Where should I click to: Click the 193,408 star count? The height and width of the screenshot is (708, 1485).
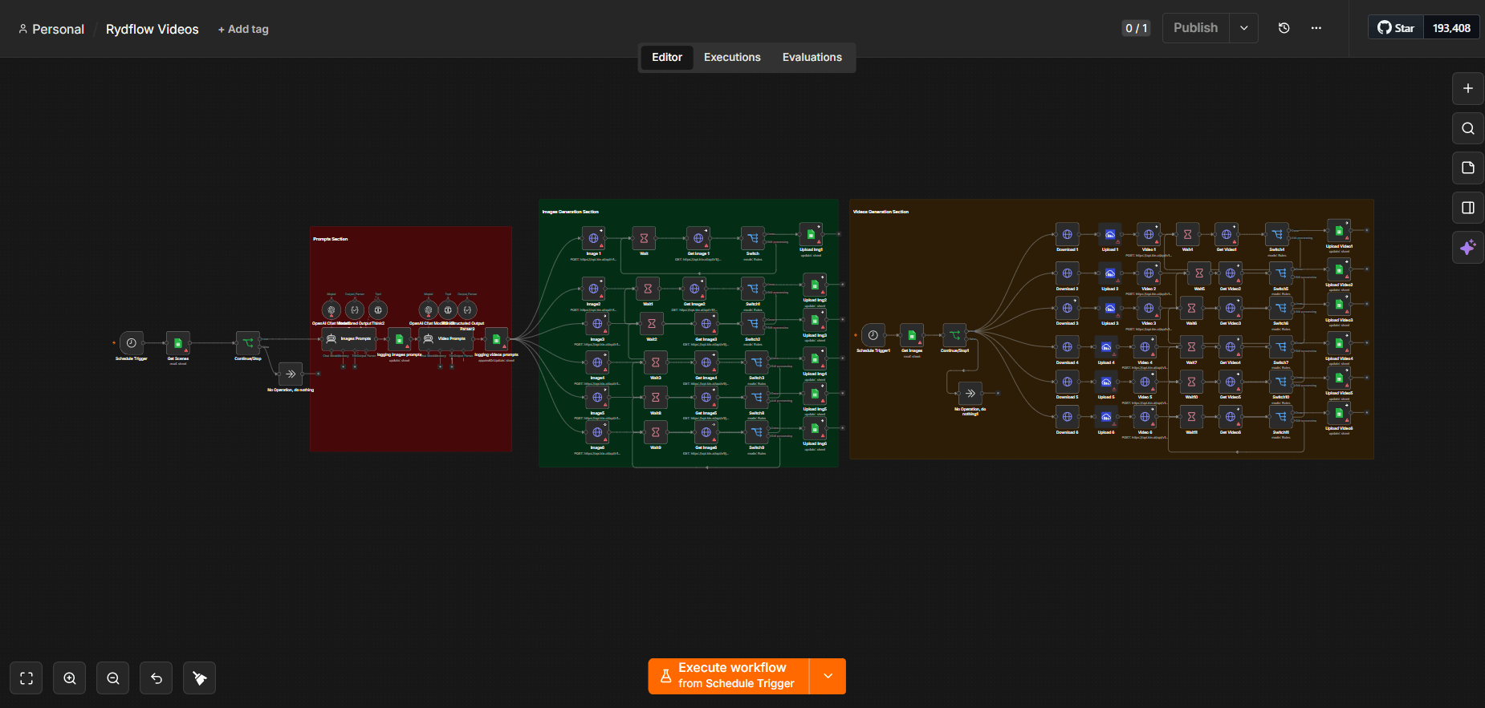(x=1451, y=28)
